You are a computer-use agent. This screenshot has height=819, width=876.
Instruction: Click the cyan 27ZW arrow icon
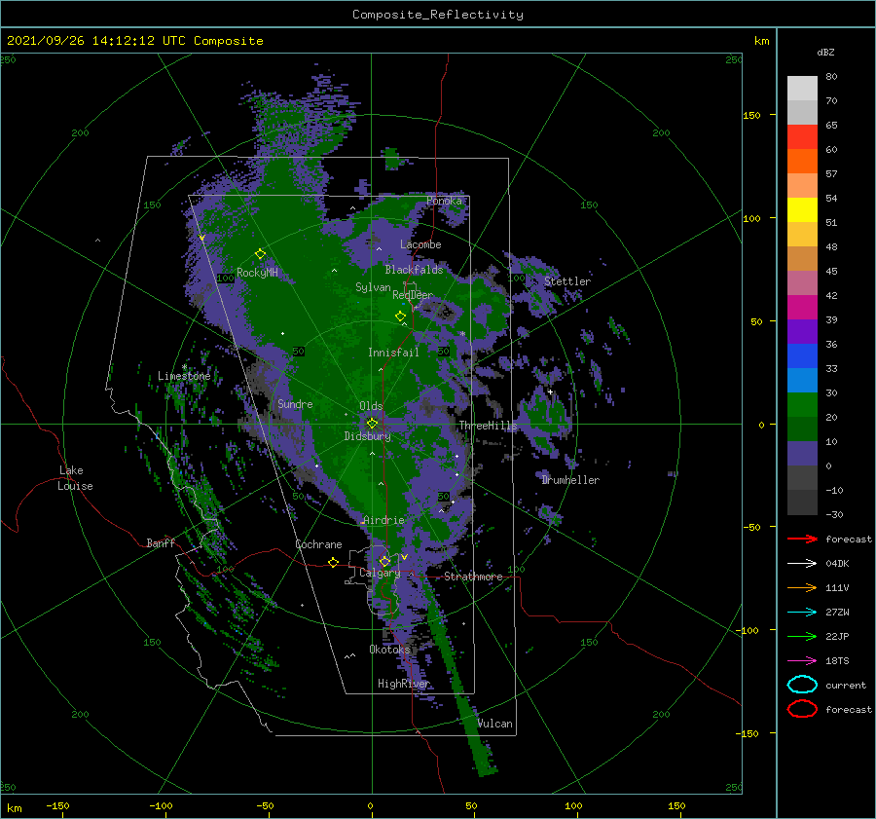[802, 613]
